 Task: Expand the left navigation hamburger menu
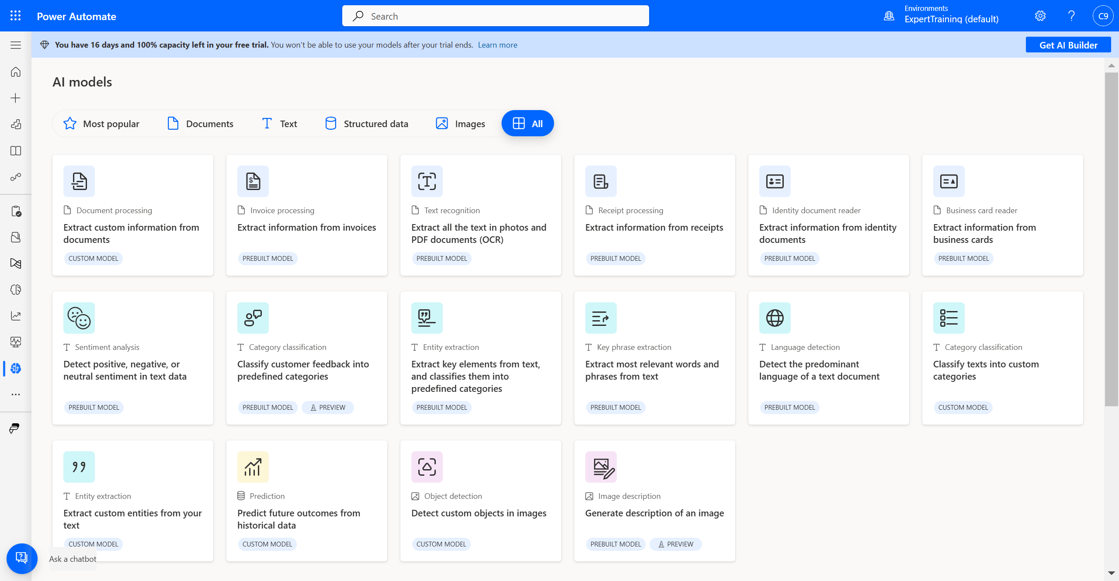(15, 45)
